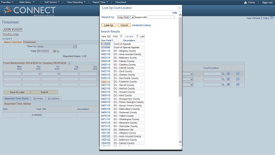Image resolution: width=275 pixels, height=155 pixels.
Task: Open the date calendar picker icon
Action: click(55, 51)
